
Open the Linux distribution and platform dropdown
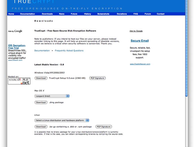point(62,120)
